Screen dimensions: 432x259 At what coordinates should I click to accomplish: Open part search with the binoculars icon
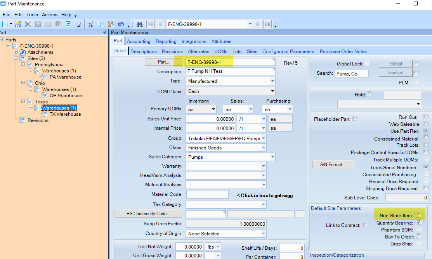[139, 24]
